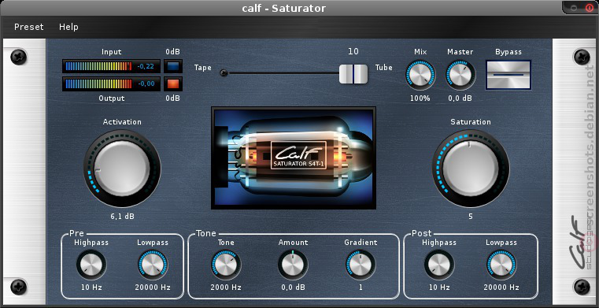The image size is (599, 308).
Task: Click the Tape/Tube blend slider handle
Action: tap(353, 74)
